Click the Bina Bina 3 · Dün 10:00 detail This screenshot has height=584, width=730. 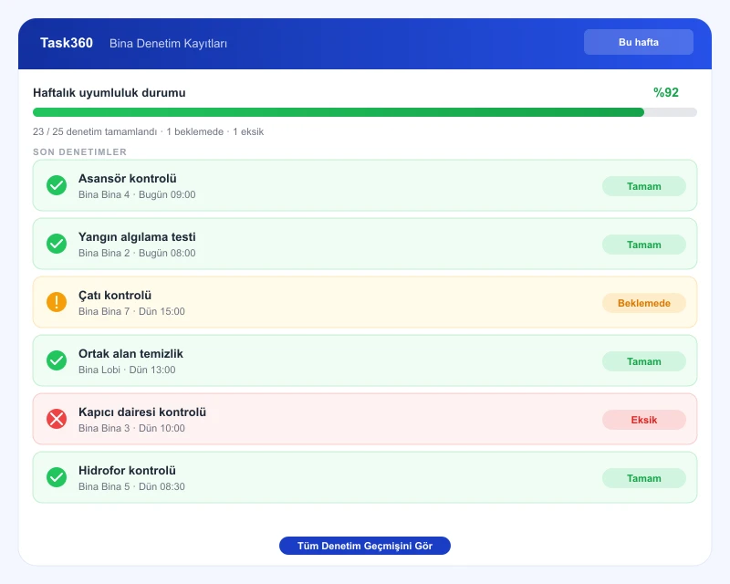click(131, 428)
